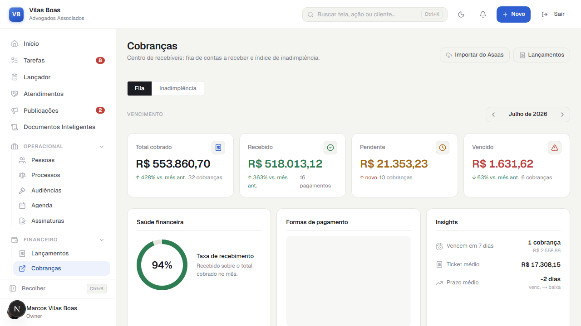Click Sair to log out
This screenshot has height=326, width=581.
coord(553,14)
